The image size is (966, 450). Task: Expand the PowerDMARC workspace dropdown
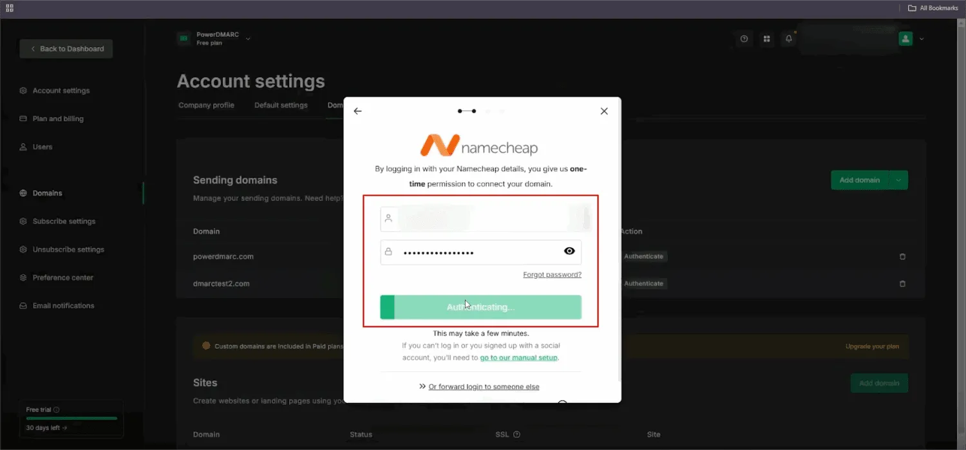[248, 39]
